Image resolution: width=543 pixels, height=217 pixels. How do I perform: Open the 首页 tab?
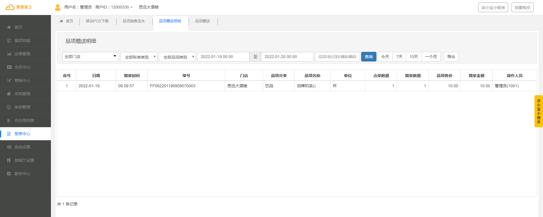[66, 21]
